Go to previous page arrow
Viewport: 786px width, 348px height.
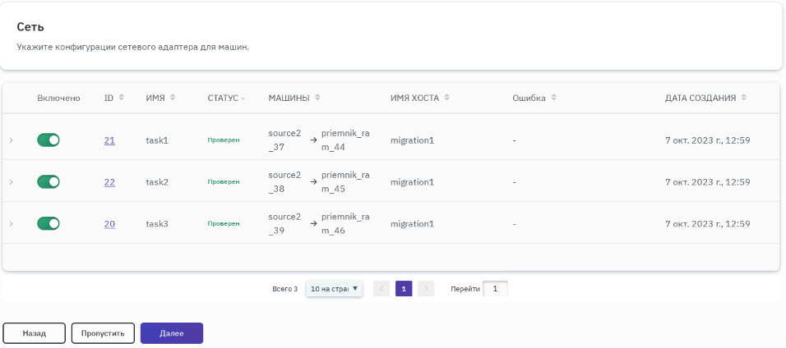coord(381,289)
